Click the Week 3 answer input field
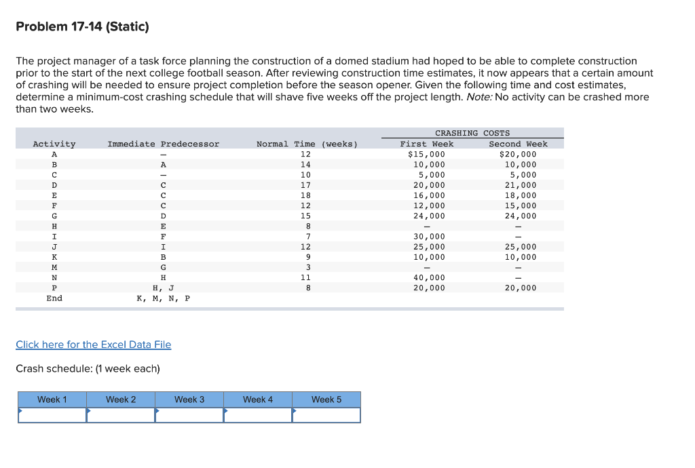695x468 pixels. pos(189,415)
